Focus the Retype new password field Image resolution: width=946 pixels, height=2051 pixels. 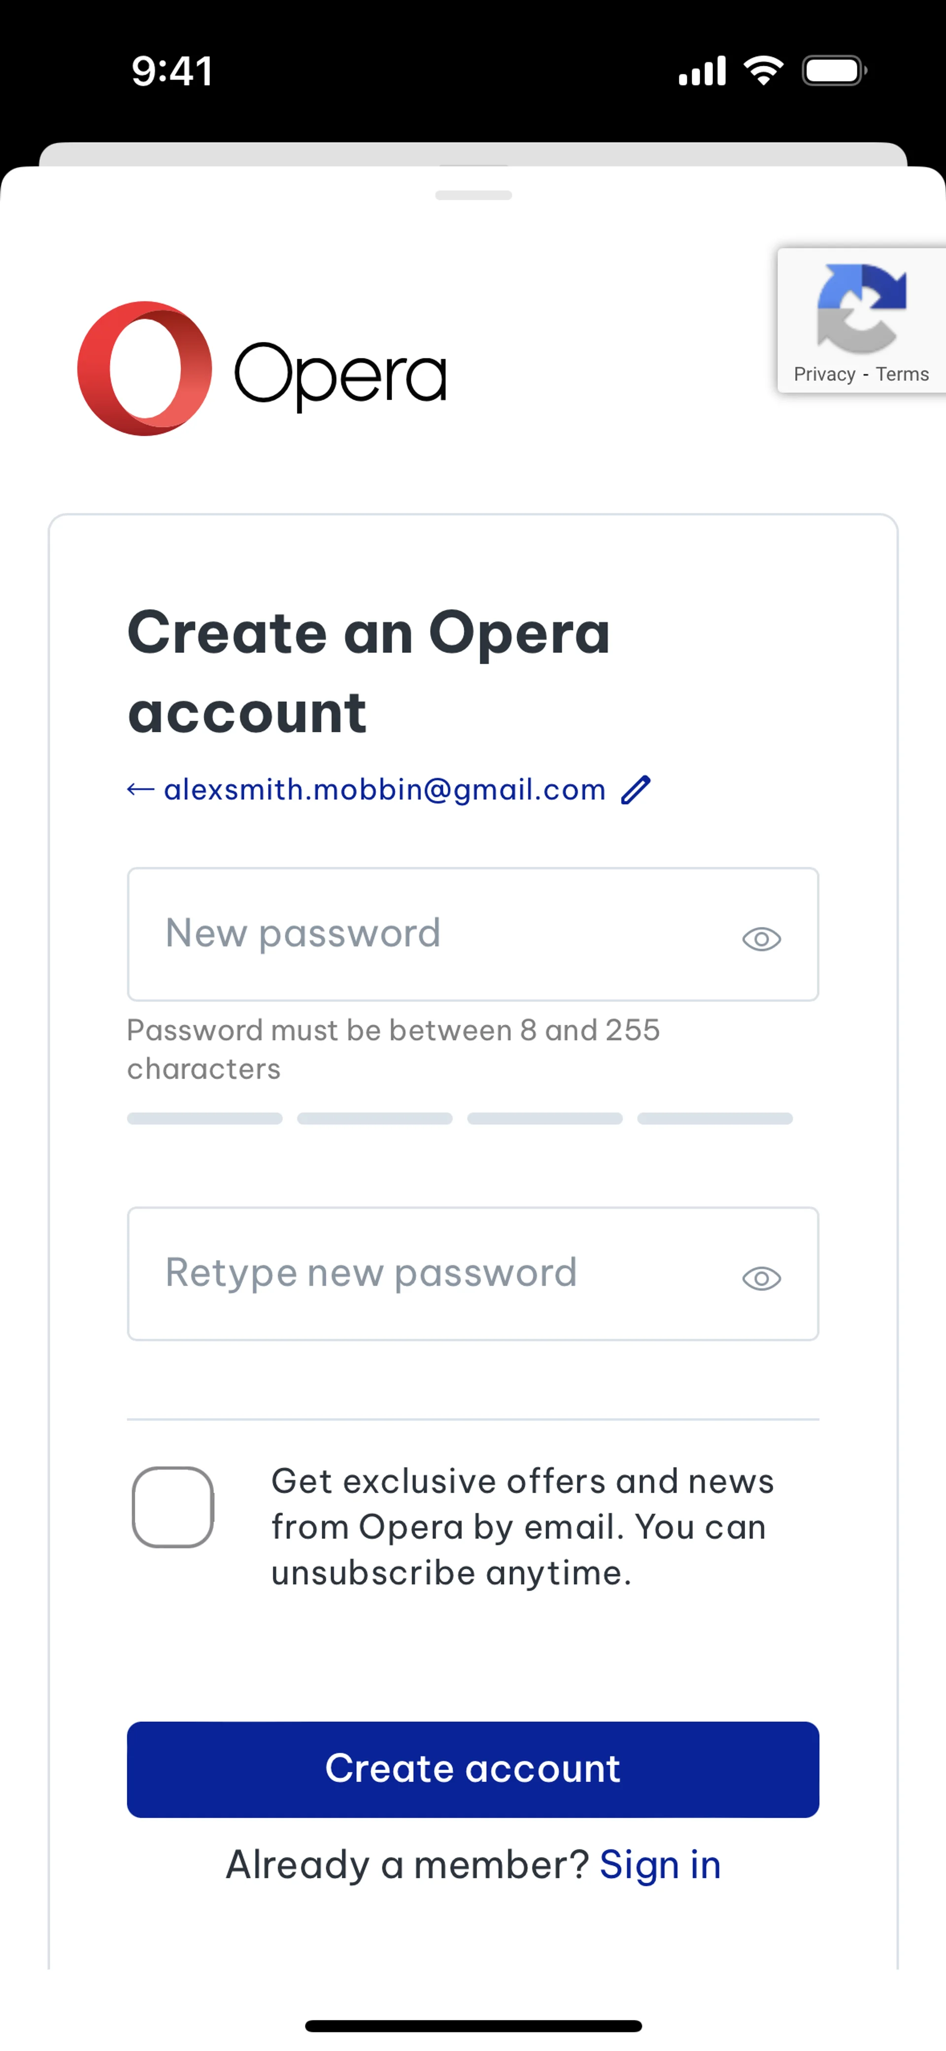tap(430, 1273)
